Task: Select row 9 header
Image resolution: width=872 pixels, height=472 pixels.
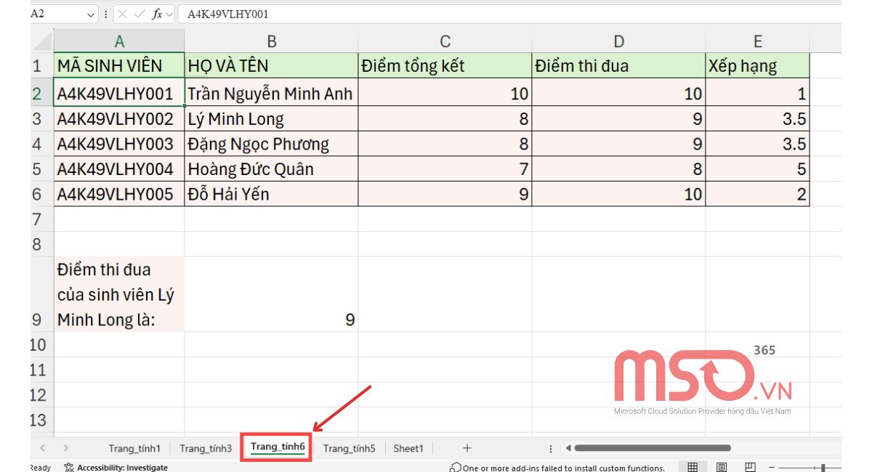Action: click(41, 294)
